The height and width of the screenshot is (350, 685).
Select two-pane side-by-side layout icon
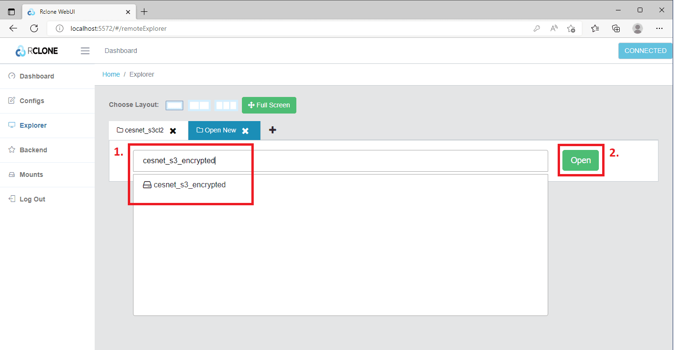tap(199, 105)
